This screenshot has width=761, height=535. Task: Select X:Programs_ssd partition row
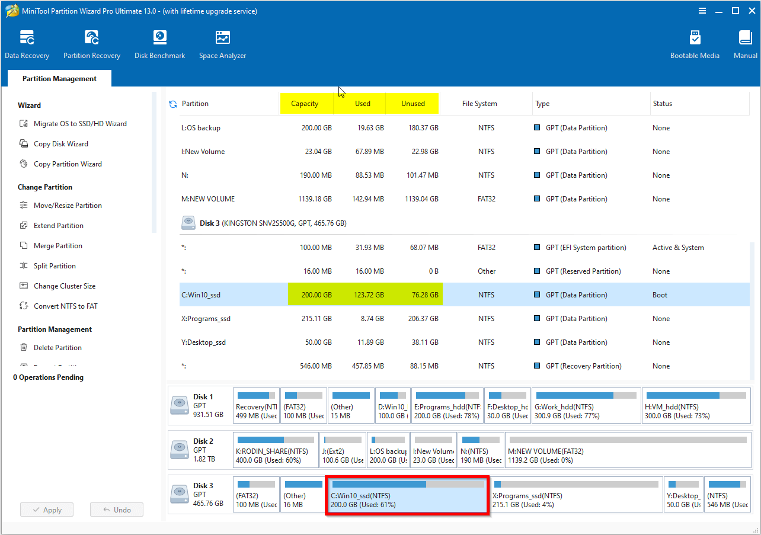[465, 319]
